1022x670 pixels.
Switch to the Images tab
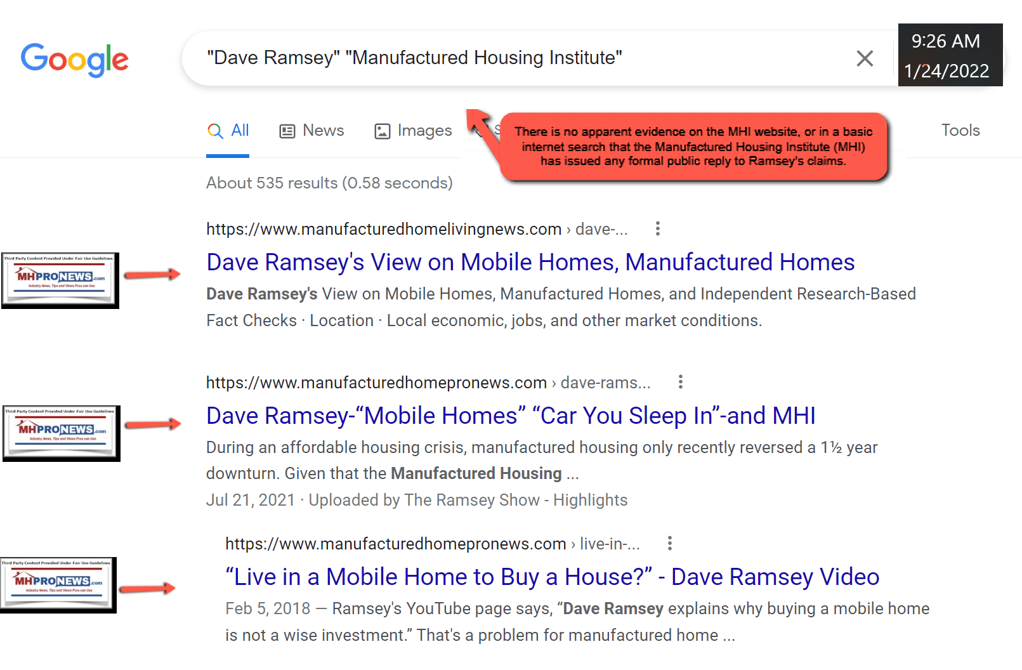point(413,131)
